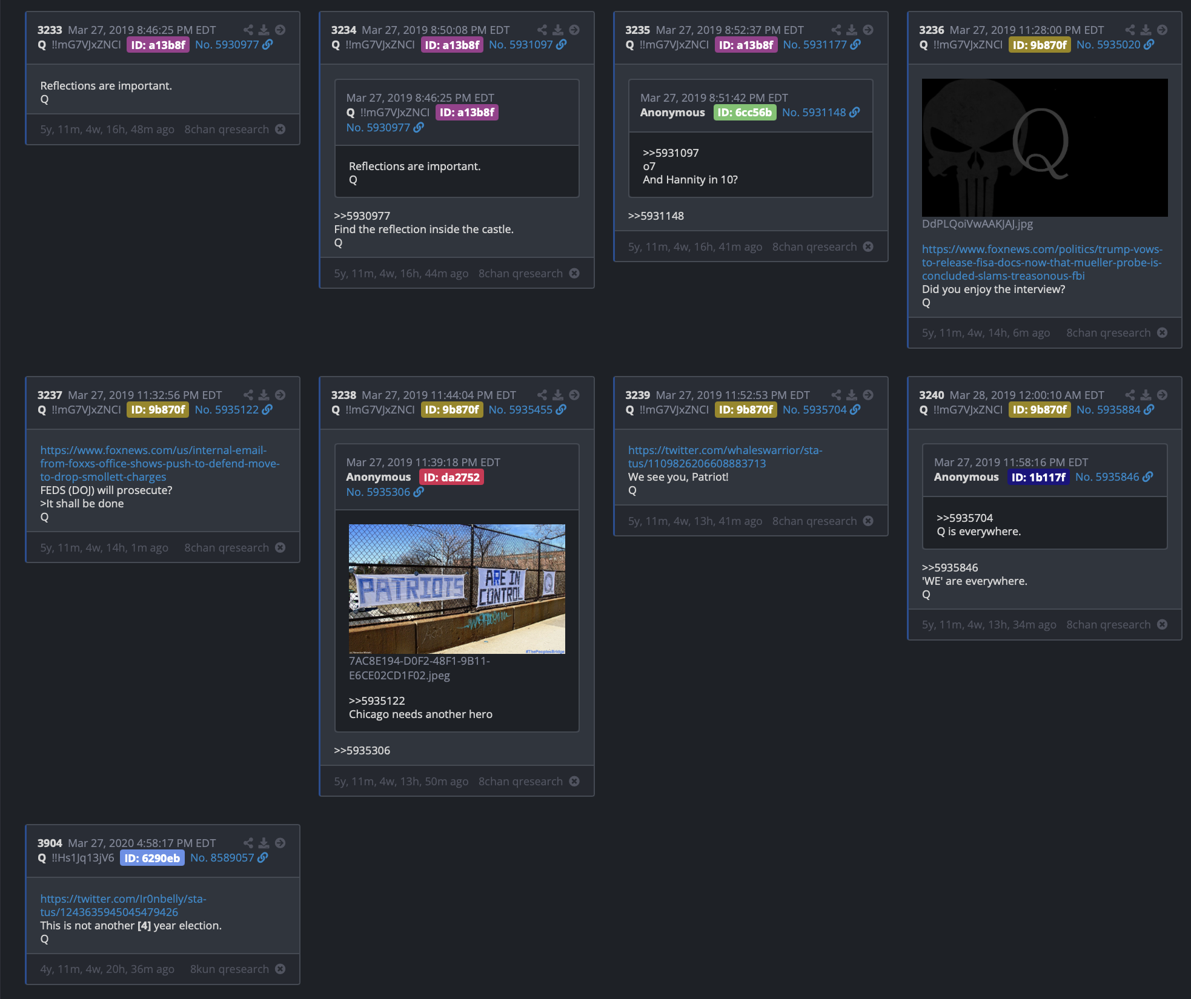Screen dimensions: 1191x999
Task: Open link No. 5931097 in post 3234
Action: (x=521, y=45)
